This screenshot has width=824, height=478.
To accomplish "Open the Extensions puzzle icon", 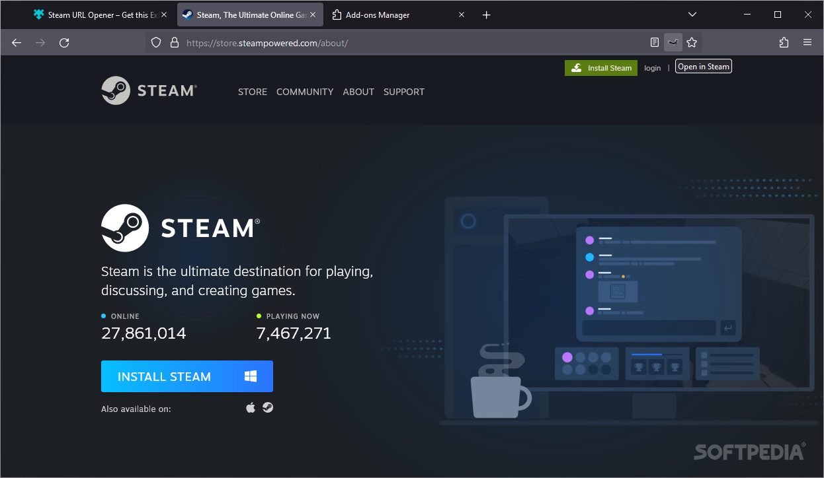I will coord(784,42).
